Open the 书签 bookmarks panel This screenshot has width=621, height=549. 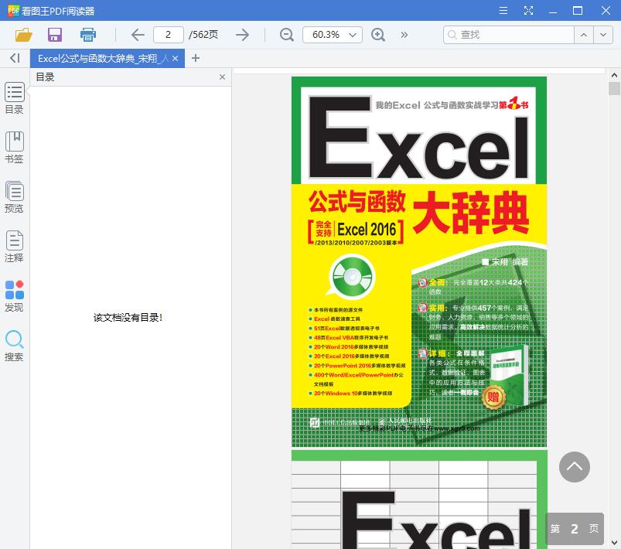click(x=14, y=148)
